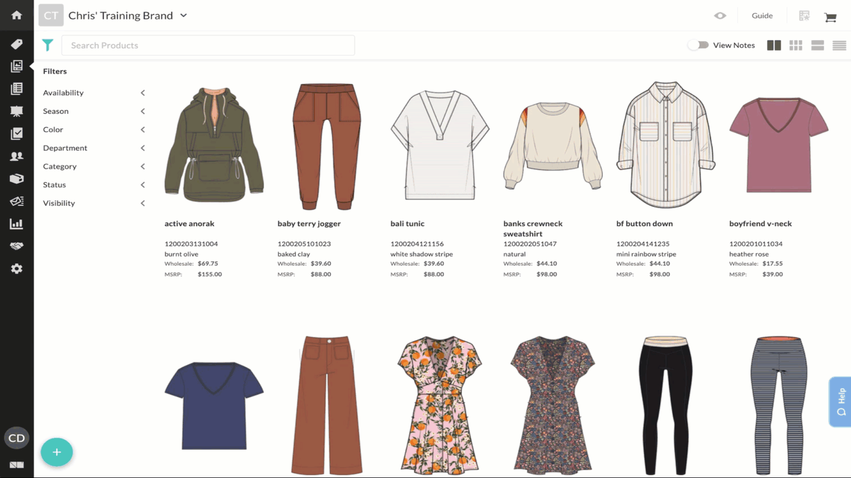The width and height of the screenshot is (851, 478).
Task: Click the teal filter funnel icon
Action: 48,45
